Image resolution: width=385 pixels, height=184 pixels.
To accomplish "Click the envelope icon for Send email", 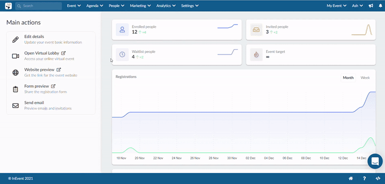I will [15, 105].
